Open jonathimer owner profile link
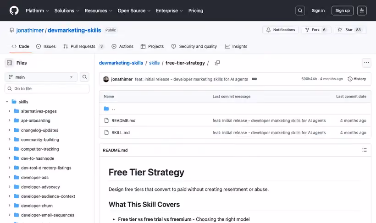This screenshot has width=376, height=223. (30, 30)
